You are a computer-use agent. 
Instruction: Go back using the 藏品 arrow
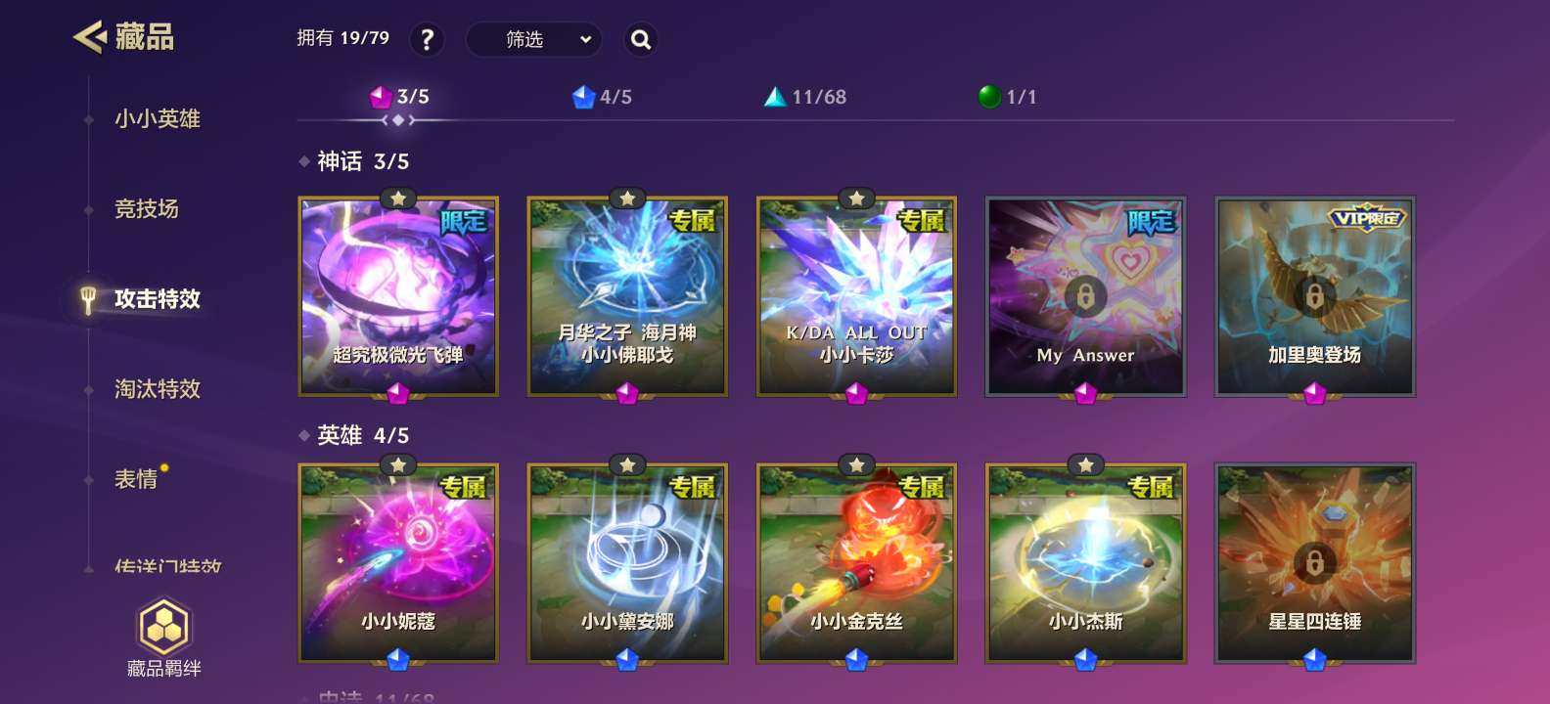coord(90,37)
